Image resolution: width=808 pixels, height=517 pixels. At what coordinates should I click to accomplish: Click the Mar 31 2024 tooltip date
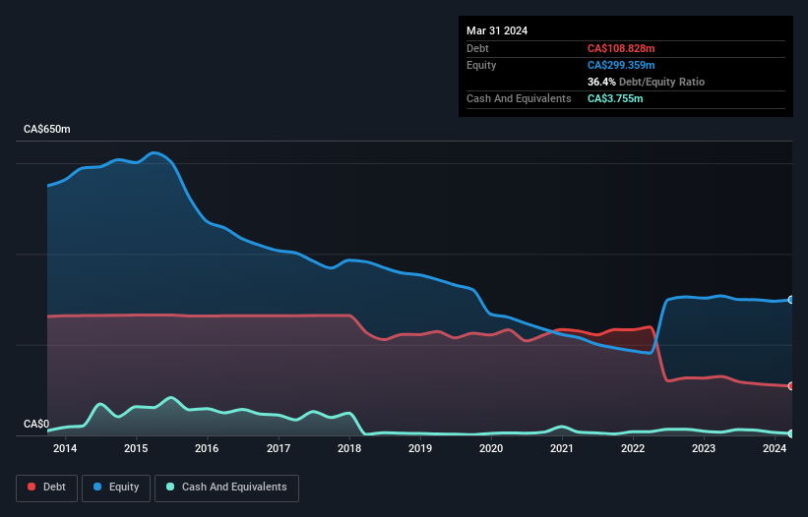(x=497, y=30)
